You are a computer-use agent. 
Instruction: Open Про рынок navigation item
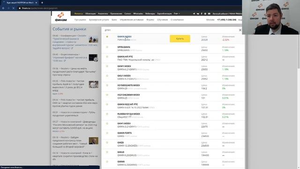[x=80, y=20]
